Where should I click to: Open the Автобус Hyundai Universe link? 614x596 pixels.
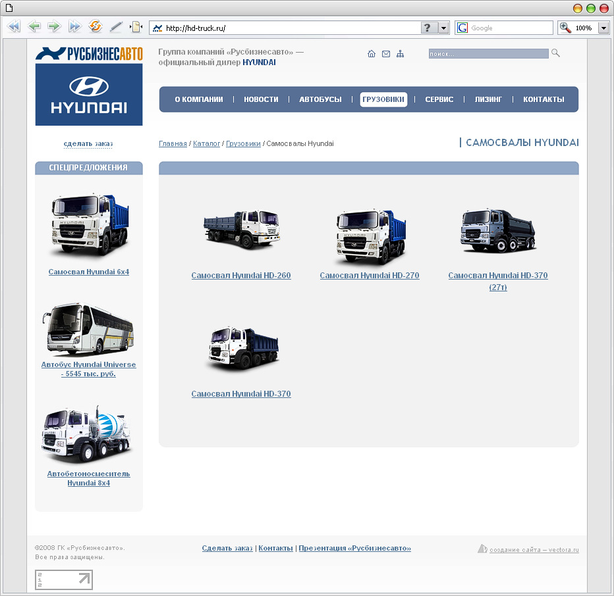88,369
